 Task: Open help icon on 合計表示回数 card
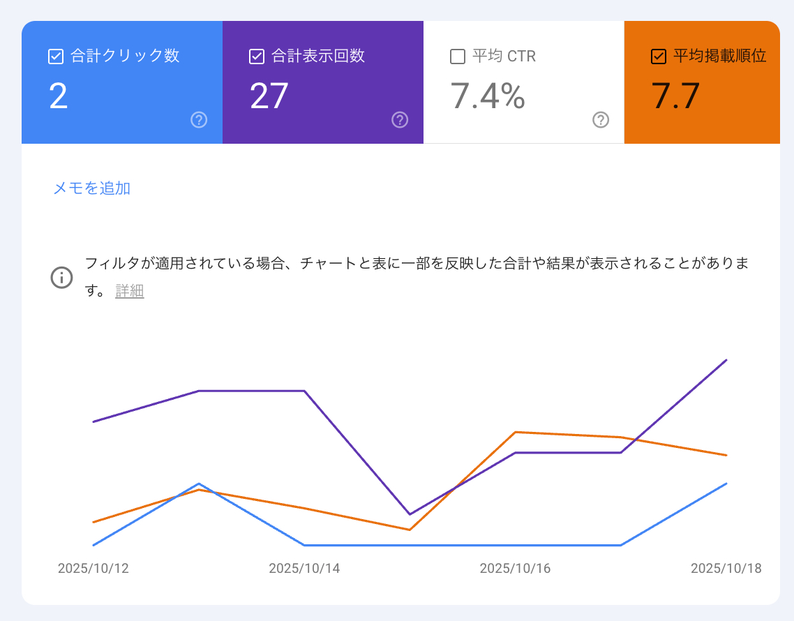coord(400,120)
